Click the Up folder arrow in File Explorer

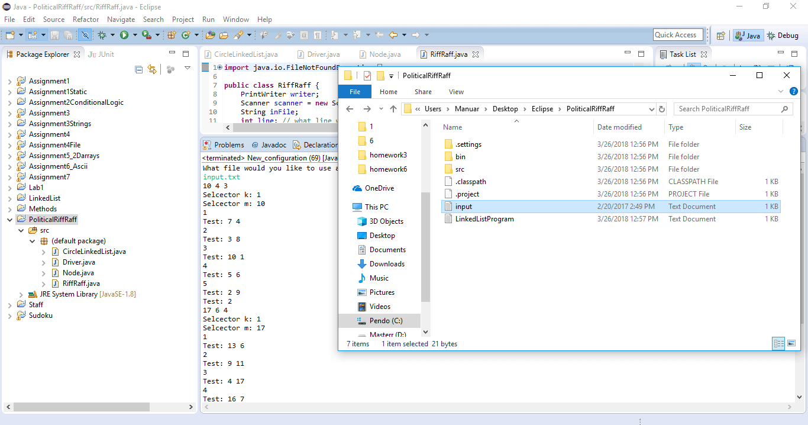pos(393,109)
